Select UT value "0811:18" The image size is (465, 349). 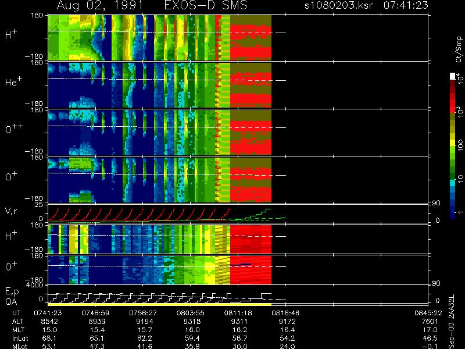238,313
